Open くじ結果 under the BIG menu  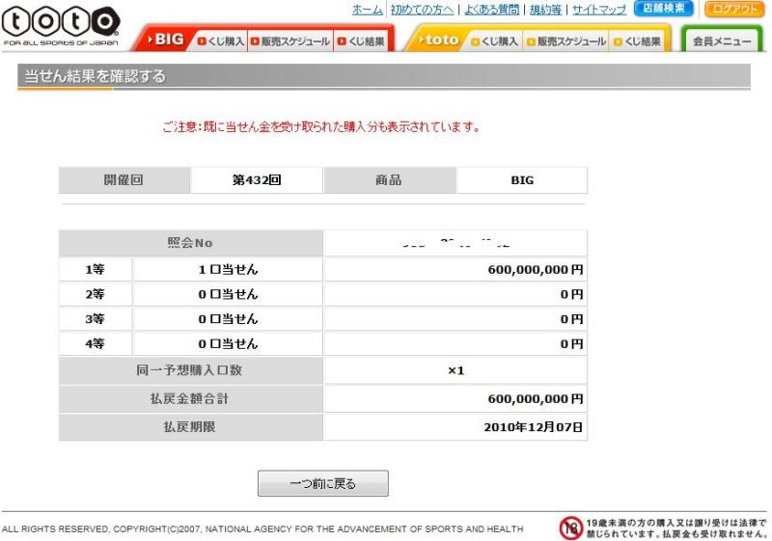click(361, 41)
